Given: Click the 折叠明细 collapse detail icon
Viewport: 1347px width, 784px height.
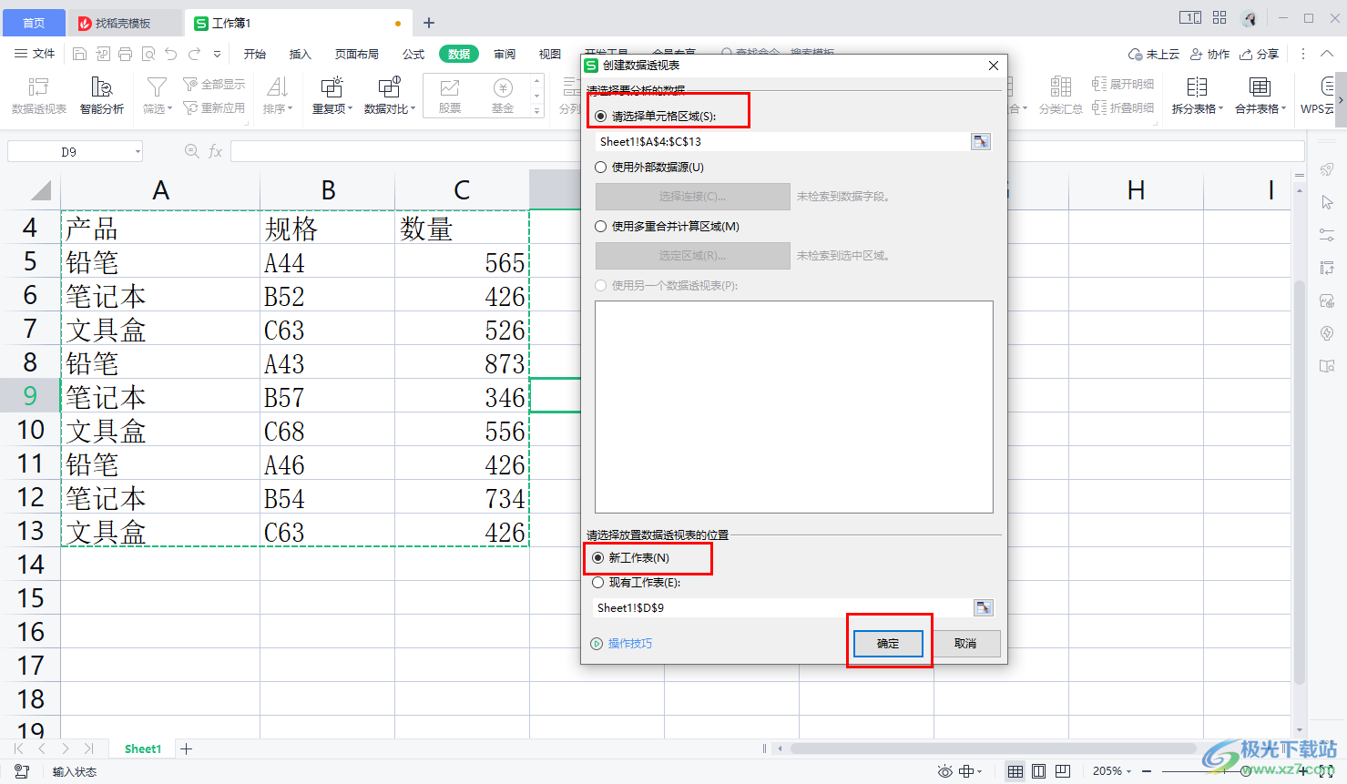Looking at the screenshot, I should point(1123,107).
